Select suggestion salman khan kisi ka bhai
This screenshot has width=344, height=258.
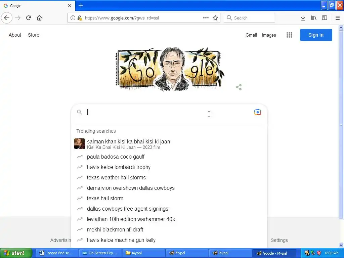coord(169,144)
